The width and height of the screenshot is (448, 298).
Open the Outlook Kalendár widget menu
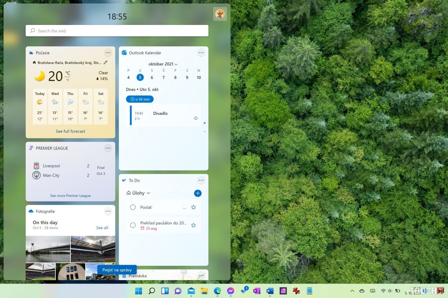tap(201, 52)
